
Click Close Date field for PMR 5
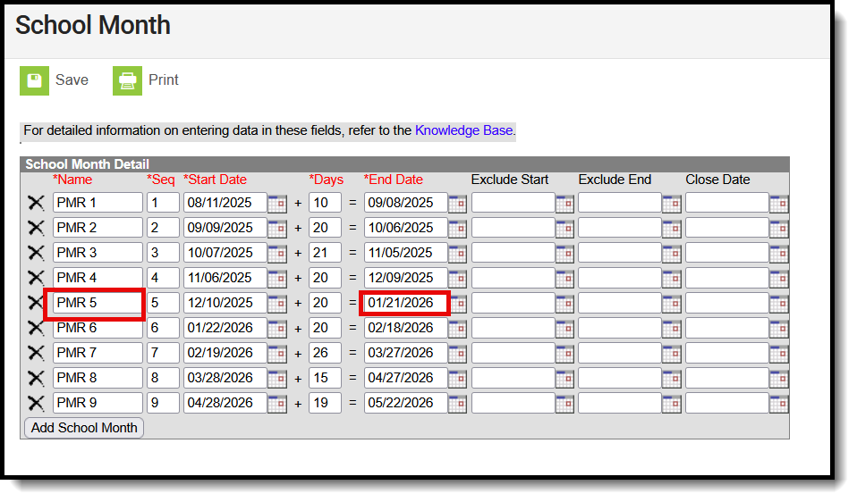click(727, 303)
